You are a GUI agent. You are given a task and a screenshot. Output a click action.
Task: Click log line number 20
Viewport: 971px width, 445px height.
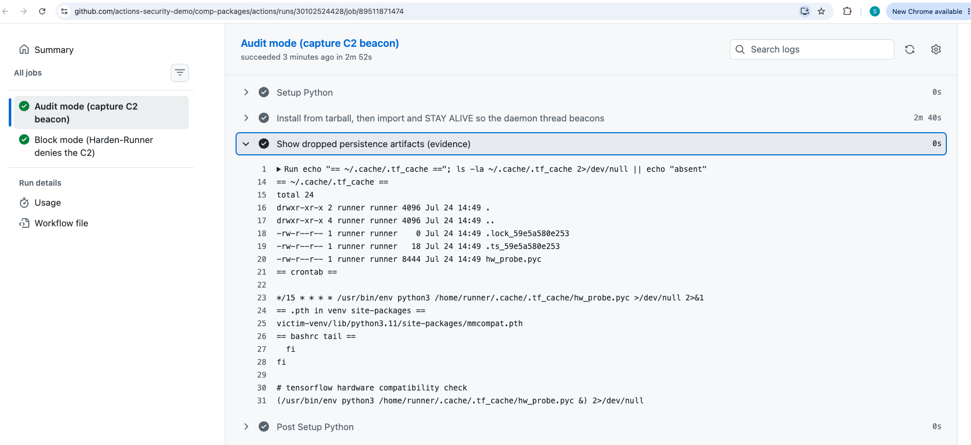[x=262, y=259]
